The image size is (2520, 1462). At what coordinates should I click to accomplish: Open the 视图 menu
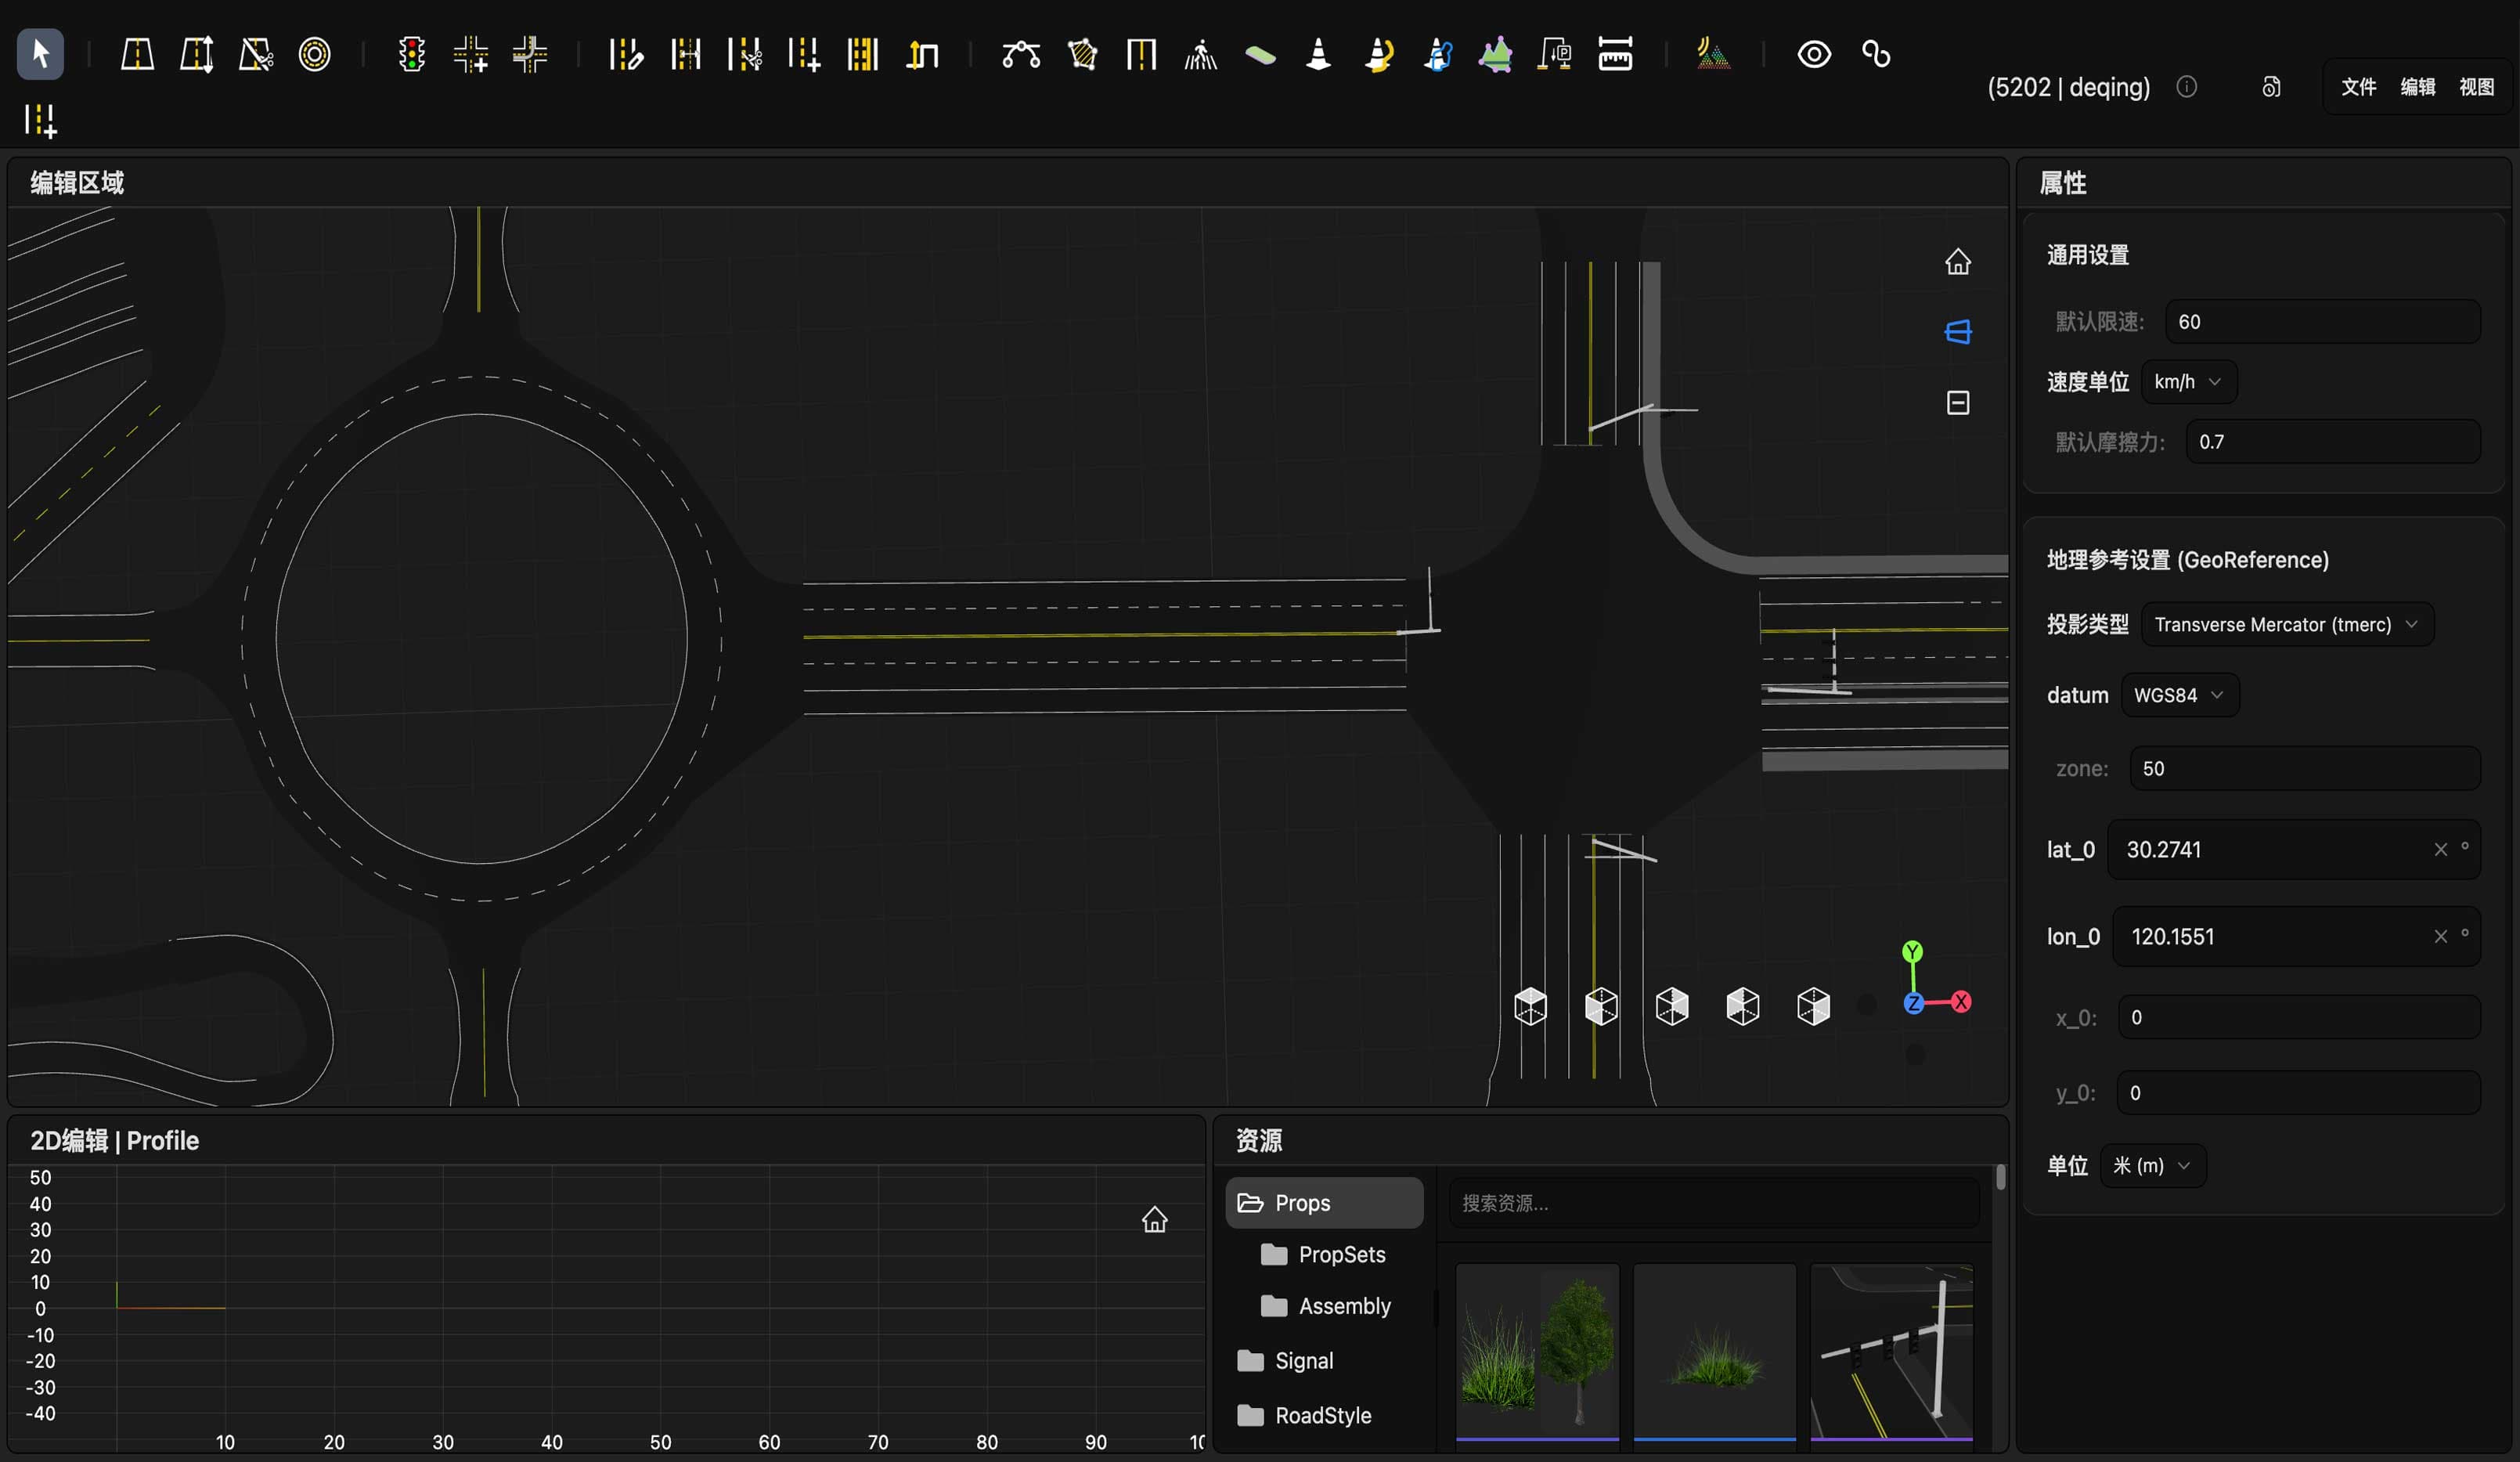tap(2476, 87)
